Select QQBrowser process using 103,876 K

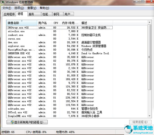[x=60, y=65]
